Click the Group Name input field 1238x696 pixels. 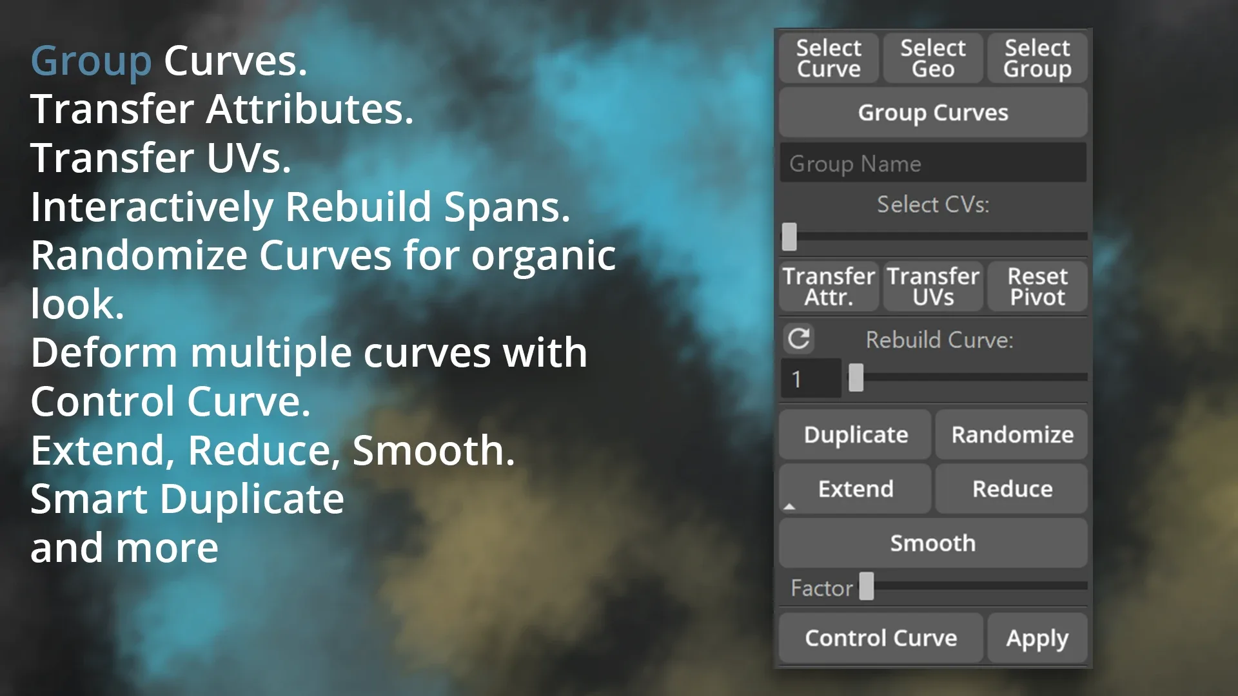tap(932, 164)
